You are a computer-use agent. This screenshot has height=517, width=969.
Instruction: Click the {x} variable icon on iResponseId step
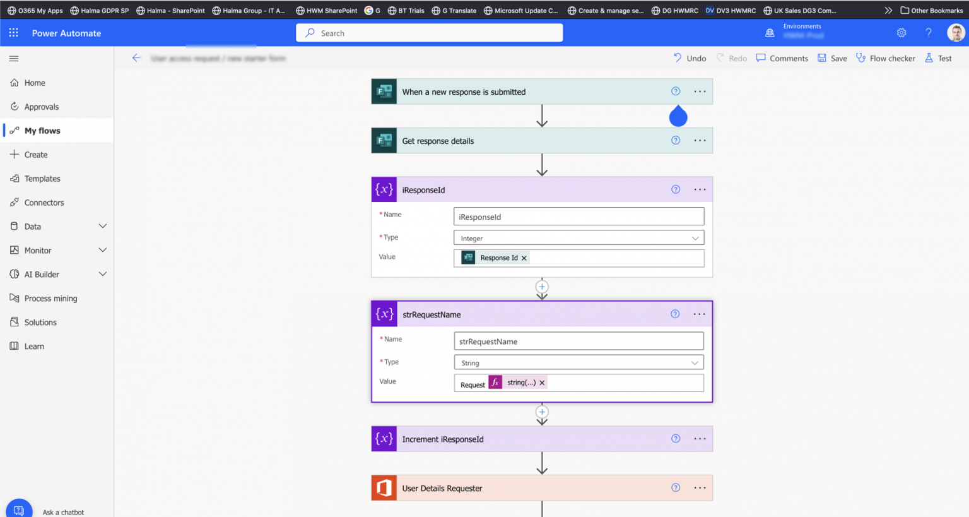click(384, 189)
